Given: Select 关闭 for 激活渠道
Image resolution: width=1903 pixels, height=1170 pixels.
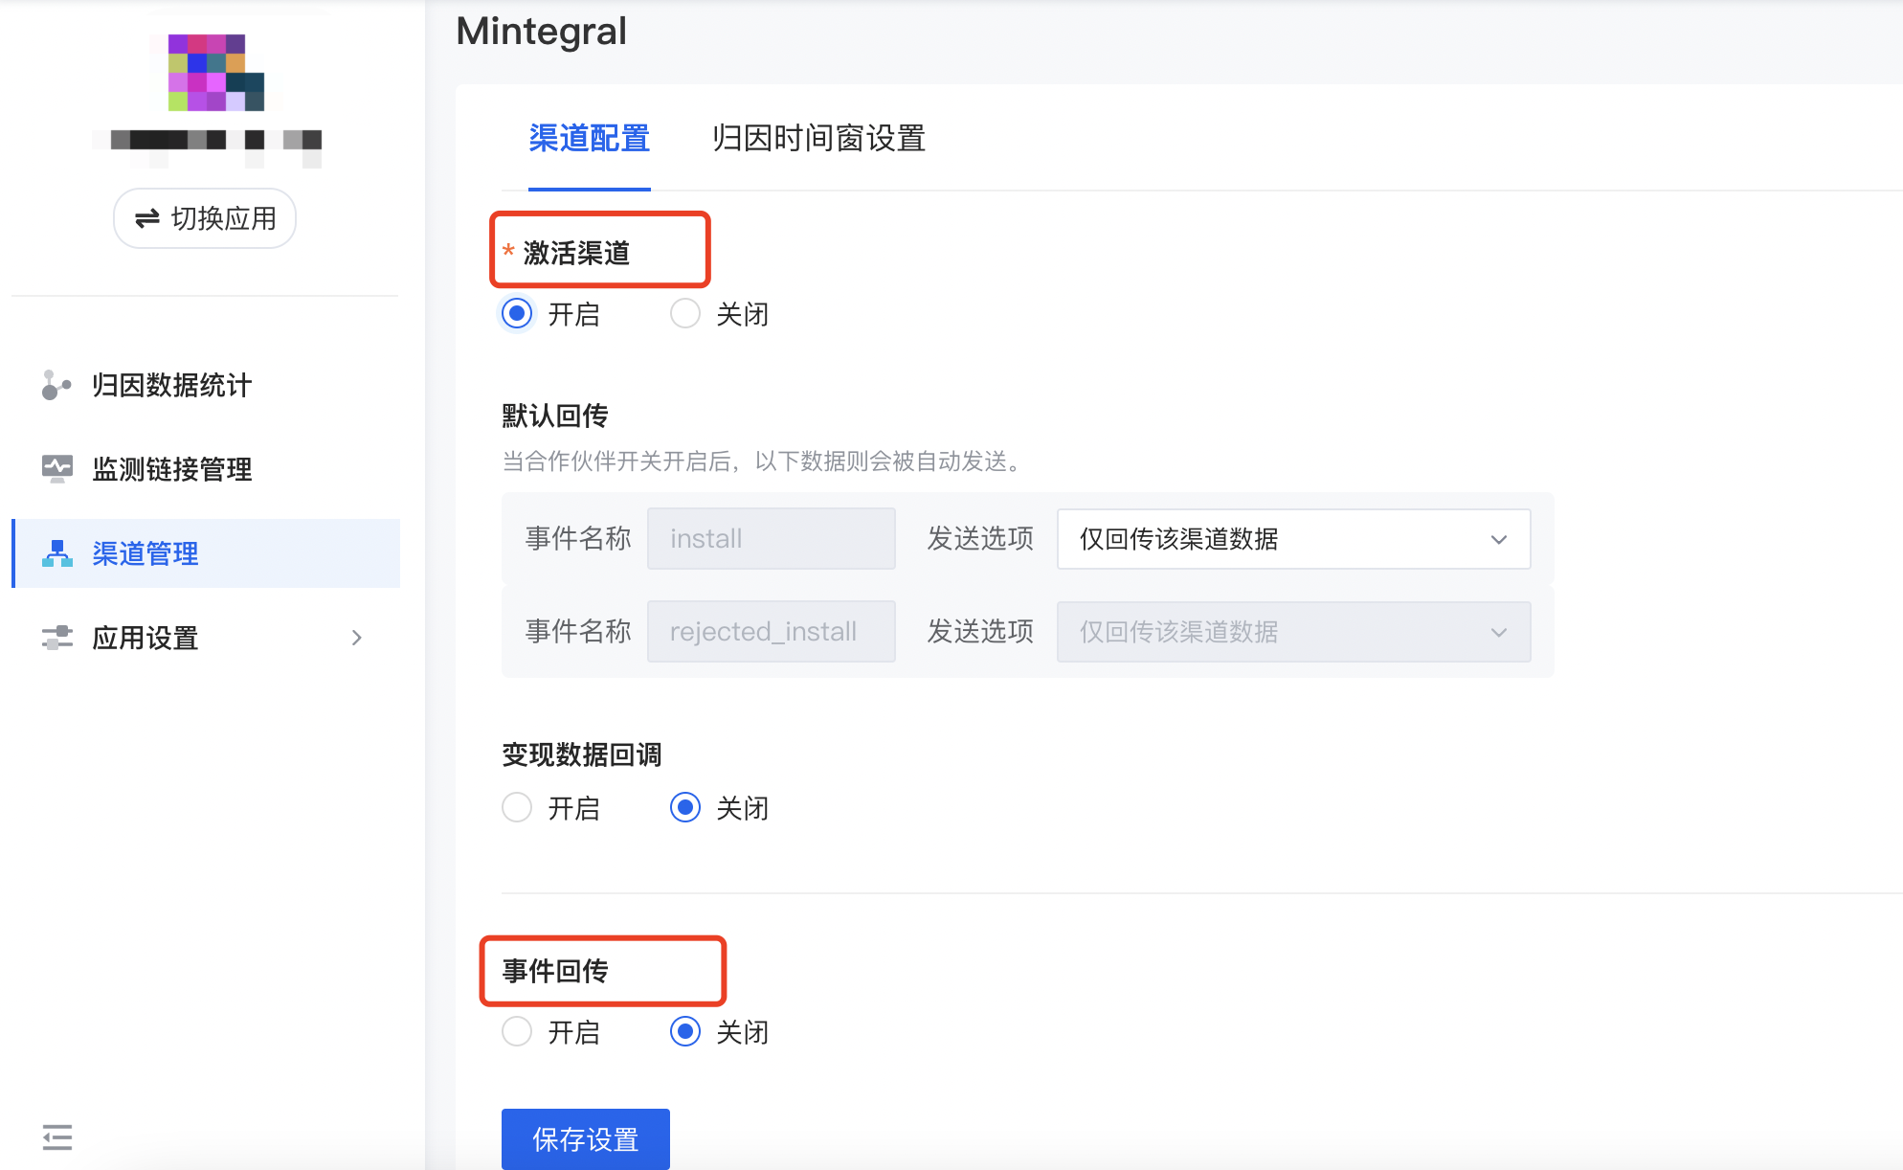Looking at the screenshot, I should tap(685, 313).
